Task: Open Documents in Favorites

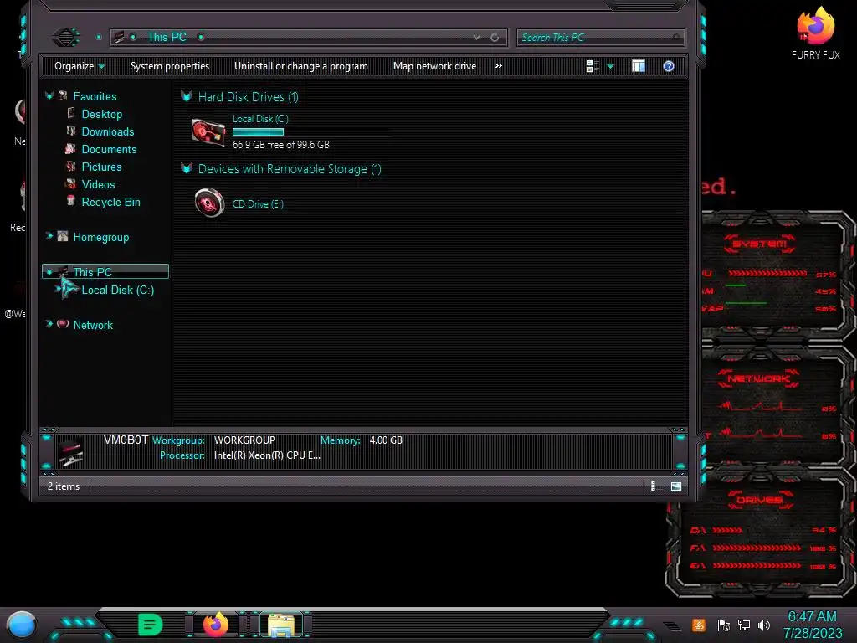Action: tap(109, 149)
